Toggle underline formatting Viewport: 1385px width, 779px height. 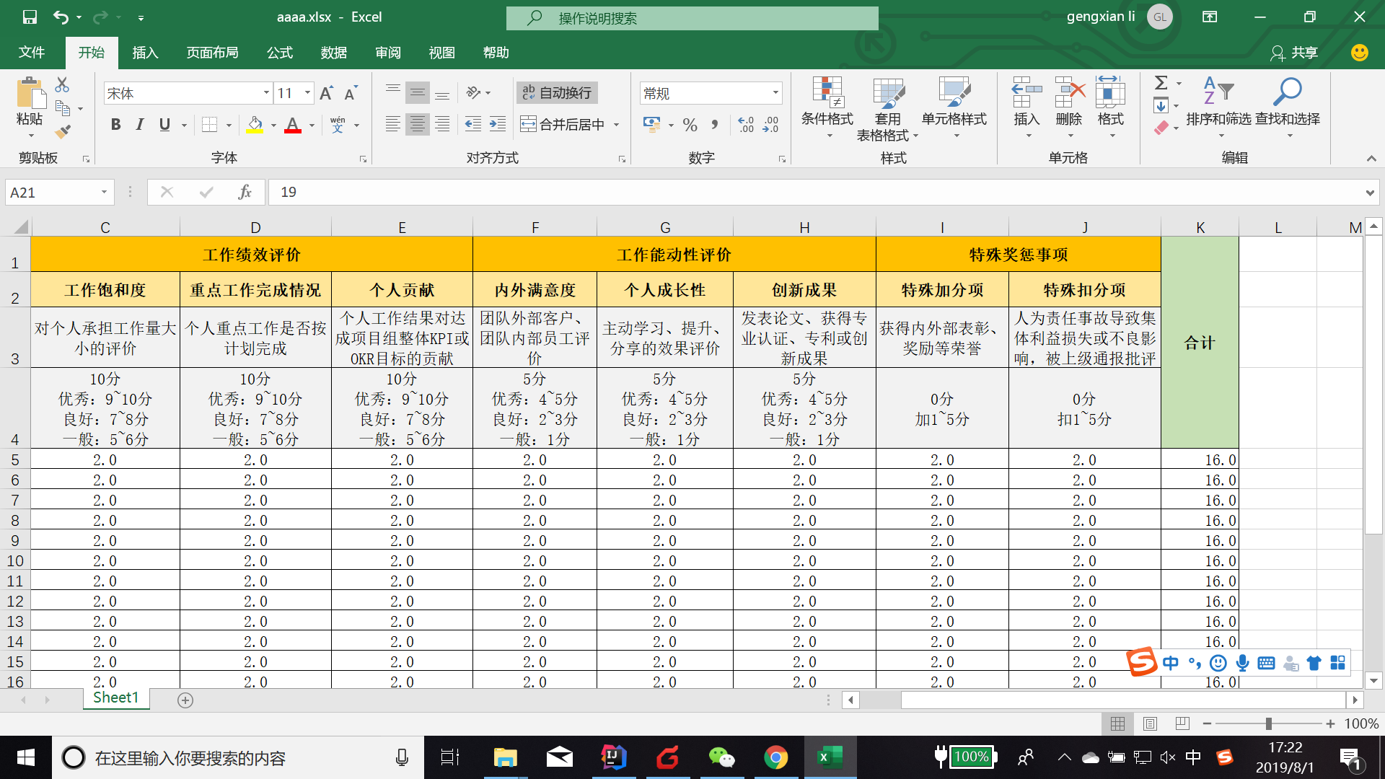point(163,124)
